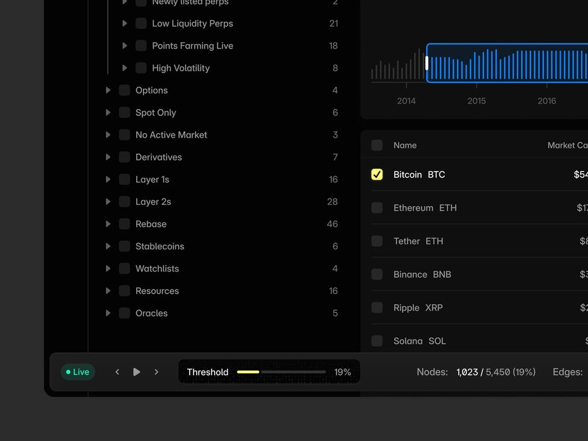Expand the Layer 2s disclosure triangle
The width and height of the screenshot is (588, 441).
tap(108, 202)
